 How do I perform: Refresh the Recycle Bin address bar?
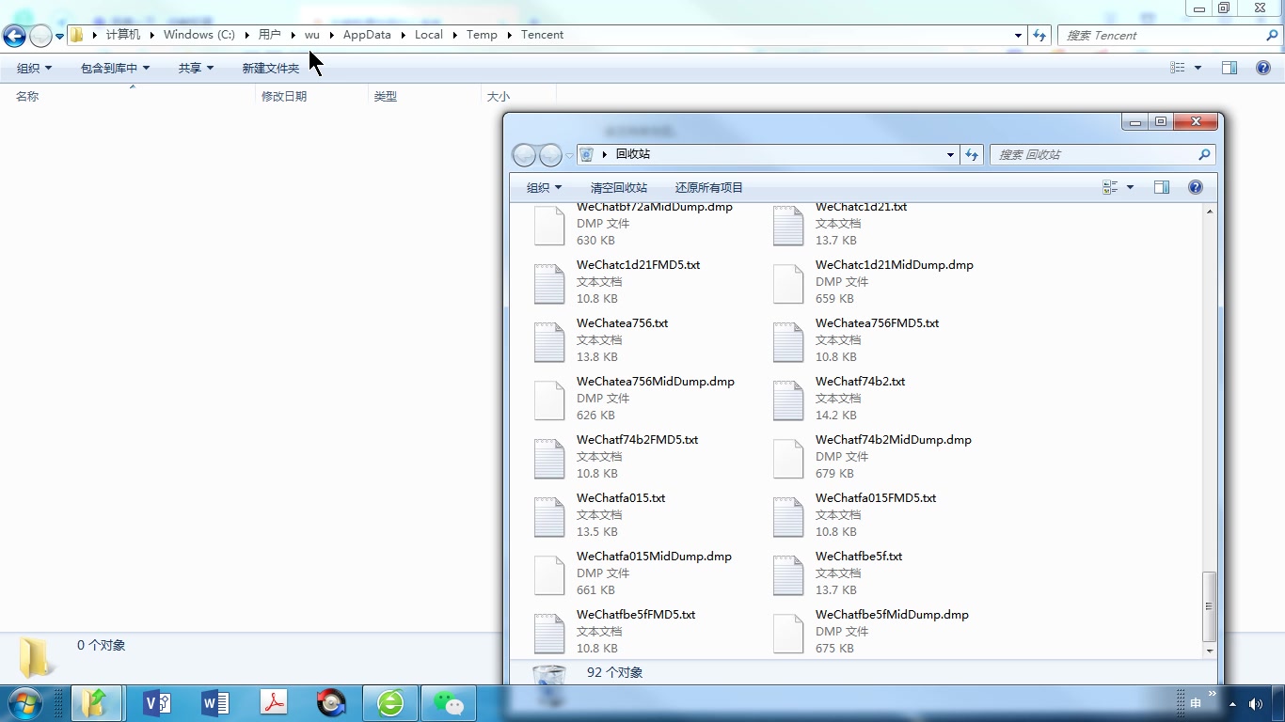[x=972, y=154]
